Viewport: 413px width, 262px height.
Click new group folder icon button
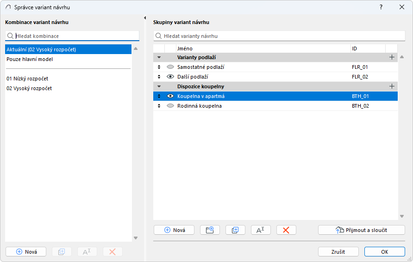[x=210, y=230]
